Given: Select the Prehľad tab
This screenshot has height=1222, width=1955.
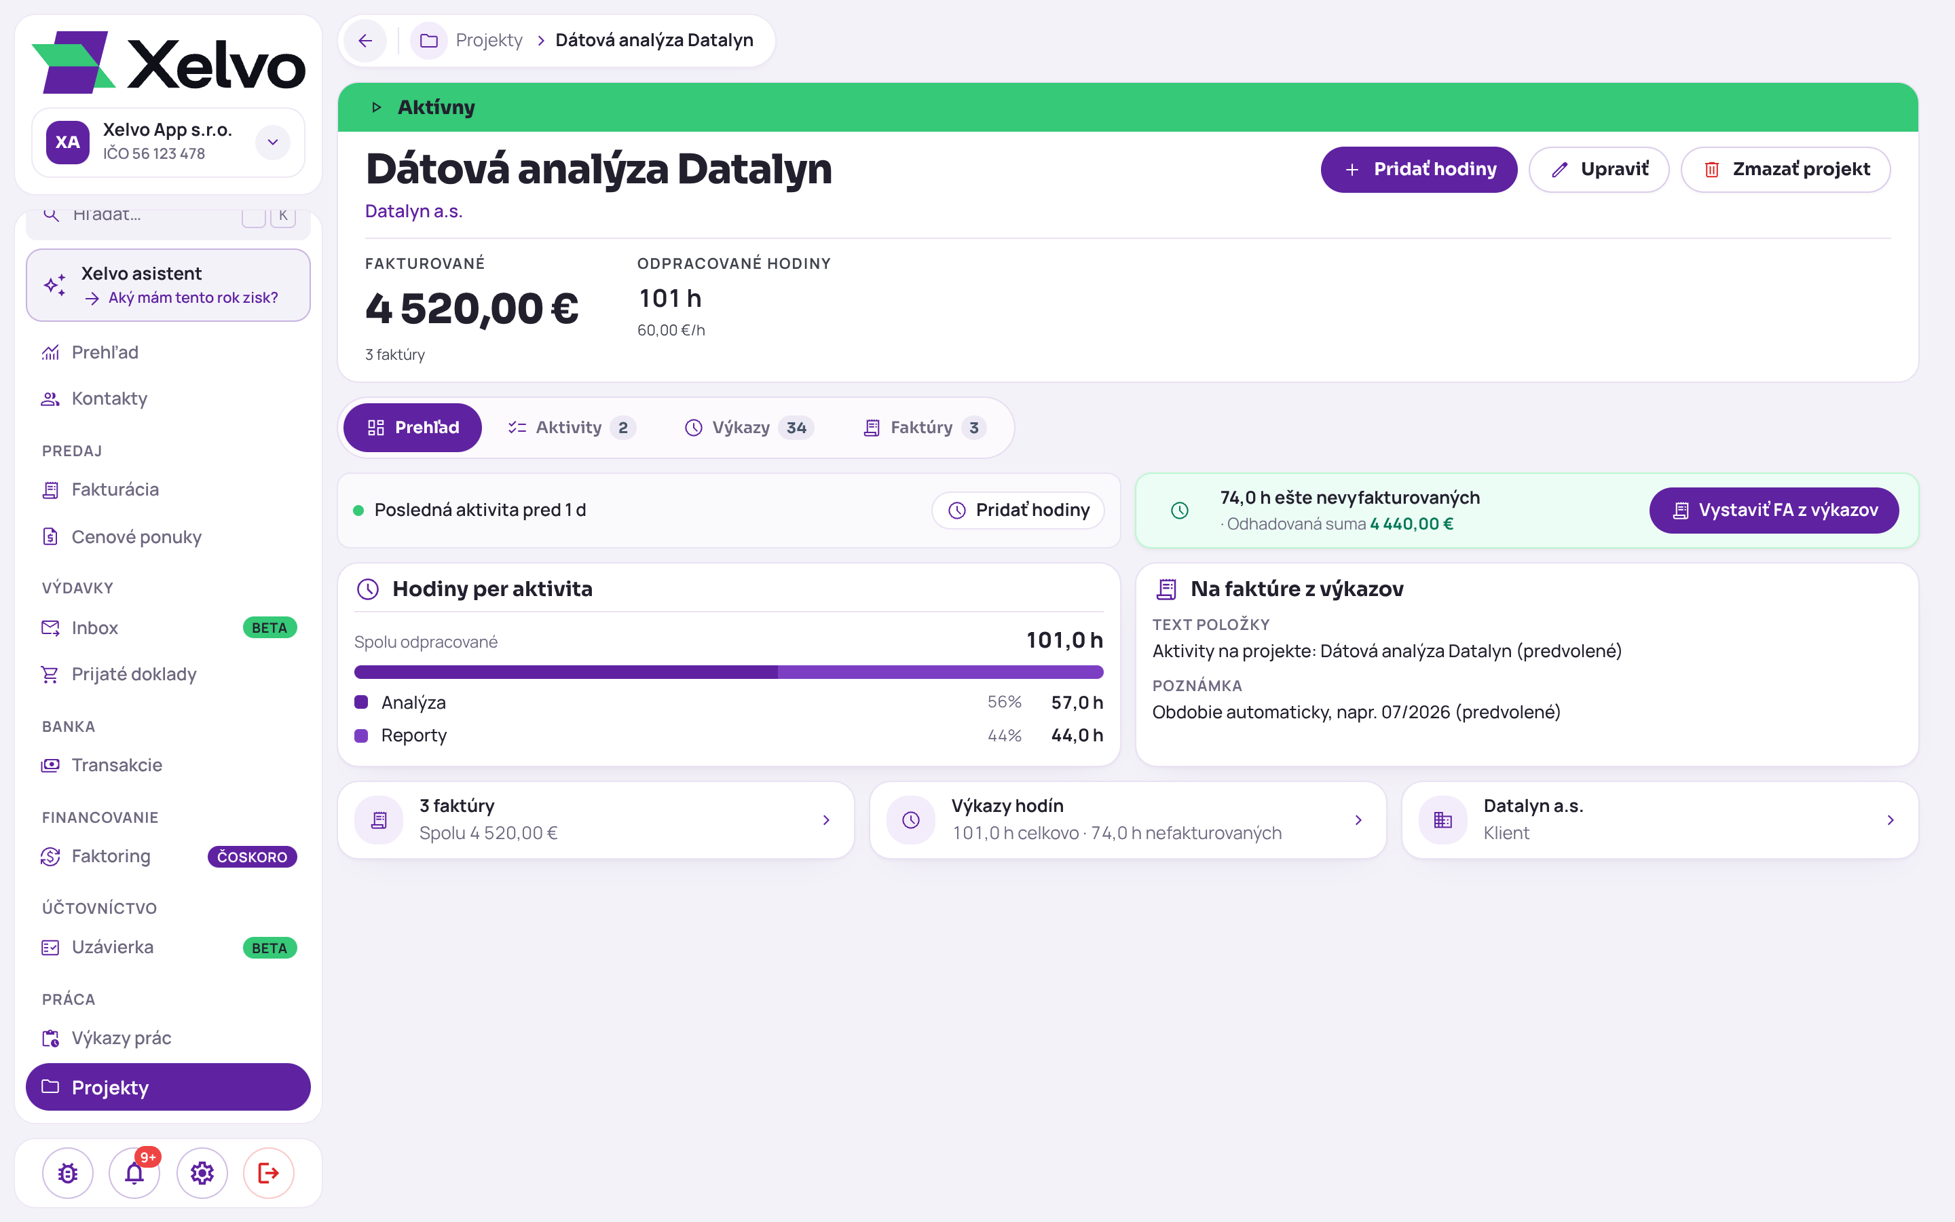Looking at the screenshot, I should (x=413, y=428).
